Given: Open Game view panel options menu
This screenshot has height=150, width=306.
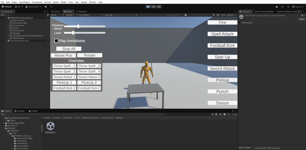Looking at the screenshot, I should [x=236, y=11].
